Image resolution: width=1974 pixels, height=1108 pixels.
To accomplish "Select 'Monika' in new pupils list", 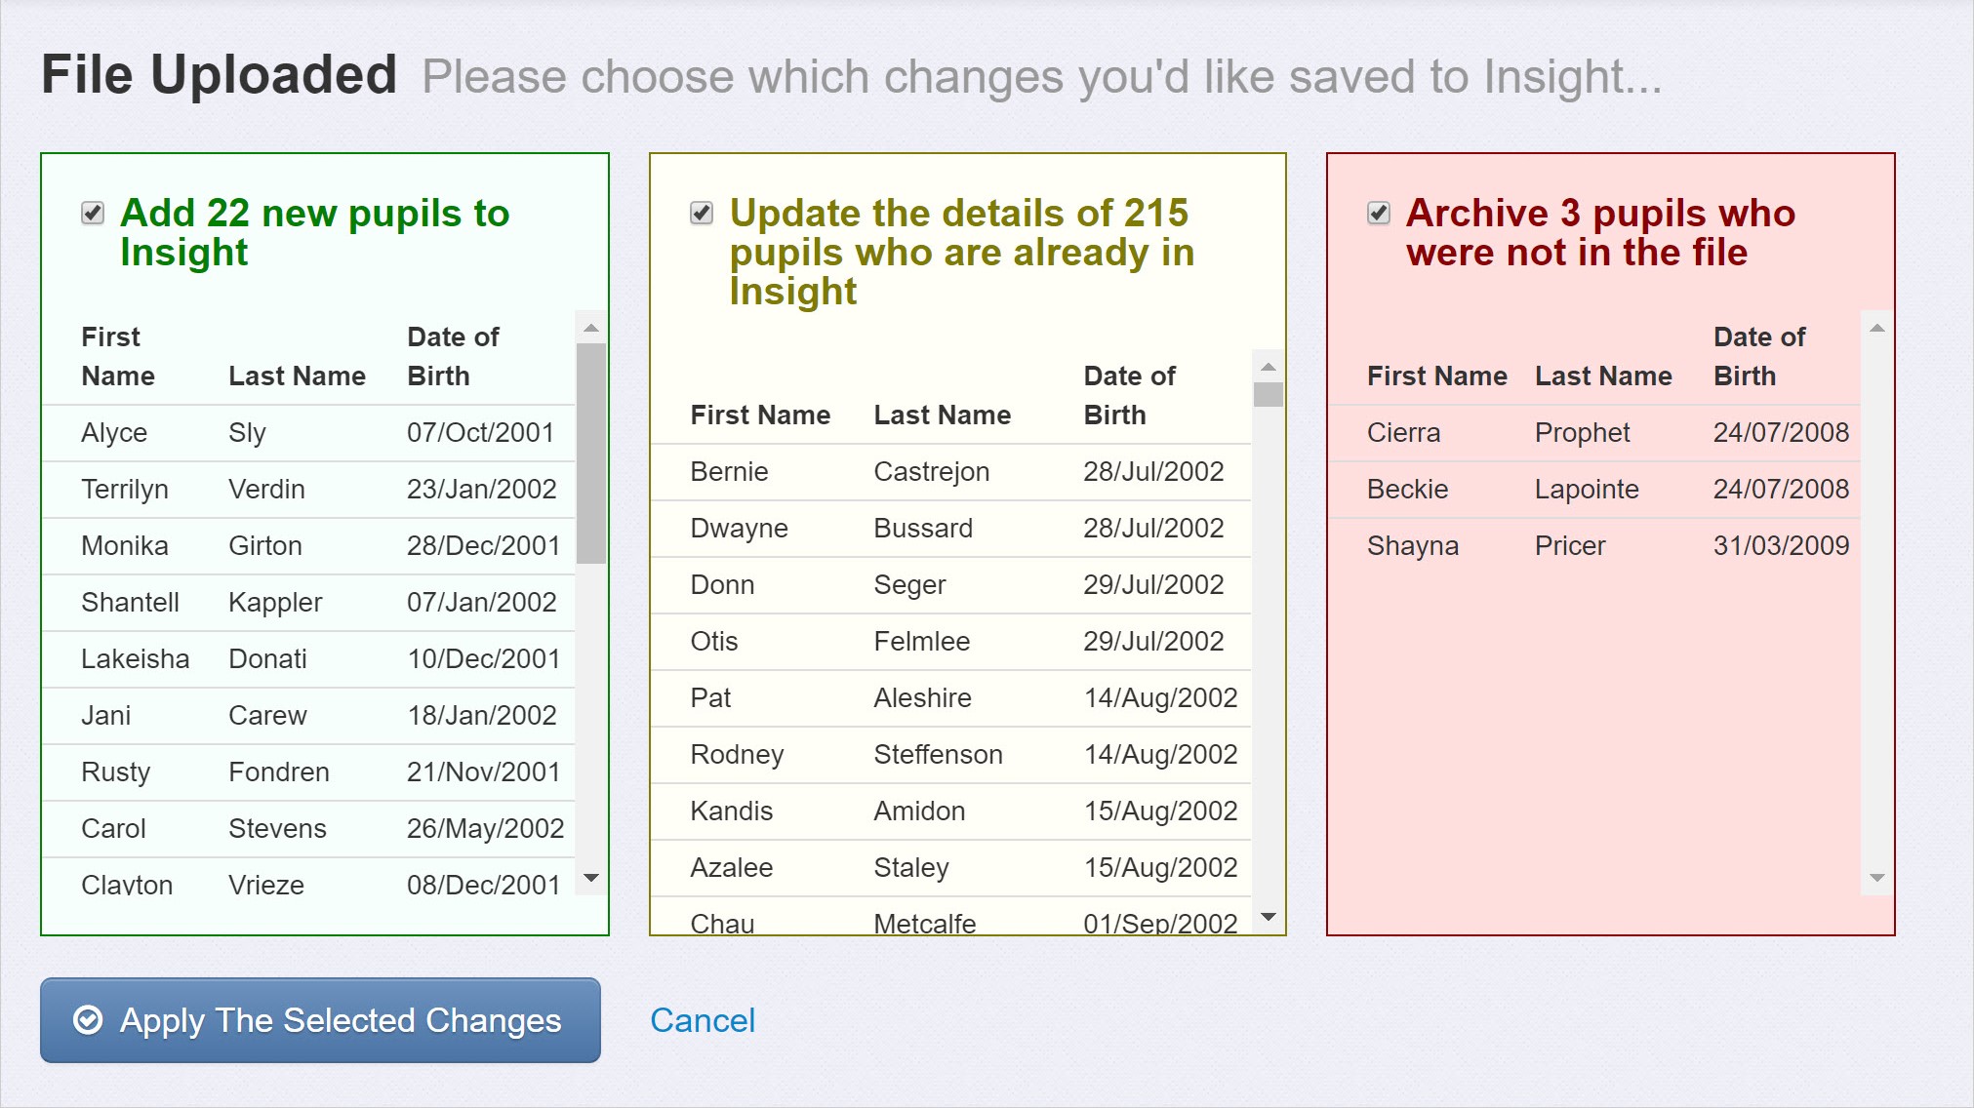I will [125, 545].
